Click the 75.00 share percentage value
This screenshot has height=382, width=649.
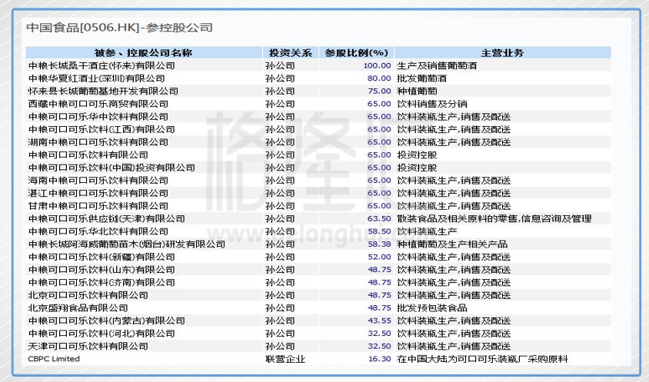(379, 91)
